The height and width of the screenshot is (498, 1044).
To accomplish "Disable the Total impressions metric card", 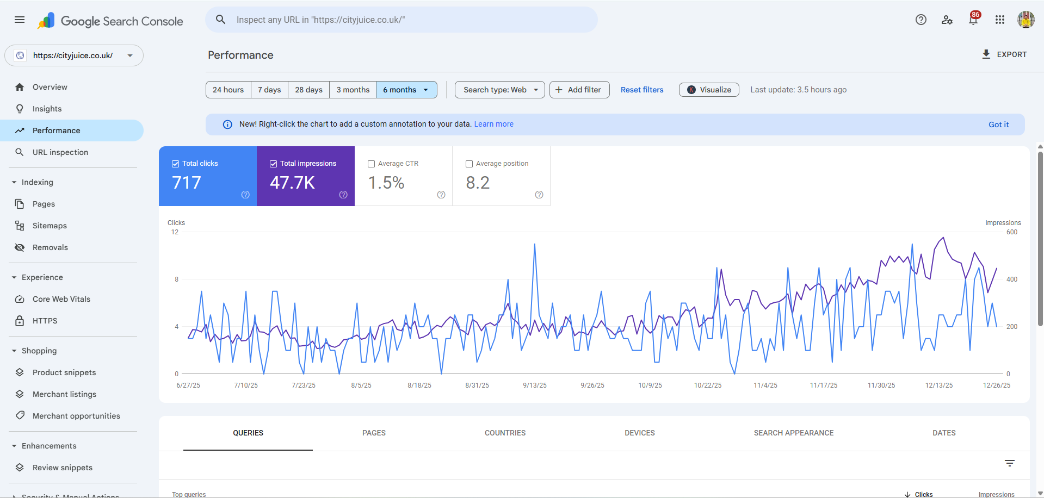I will 273,163.
